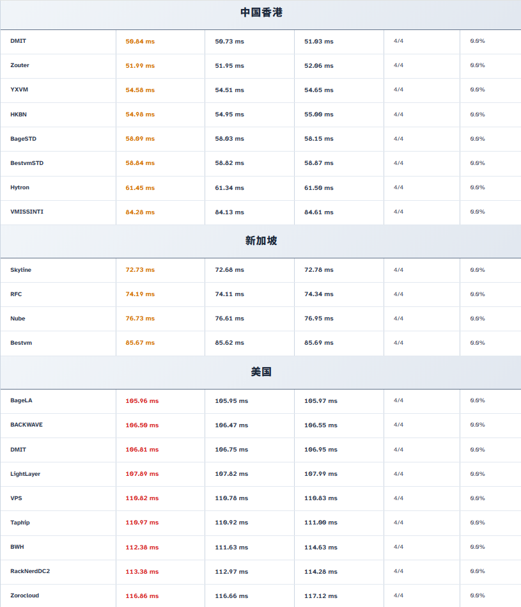This screenshot has width=521, height=607.
Task: Select the Skyline server name
Action: click(20, 270)
